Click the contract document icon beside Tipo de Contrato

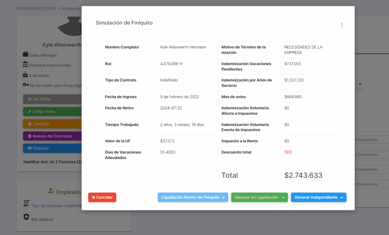pos(26,204)
